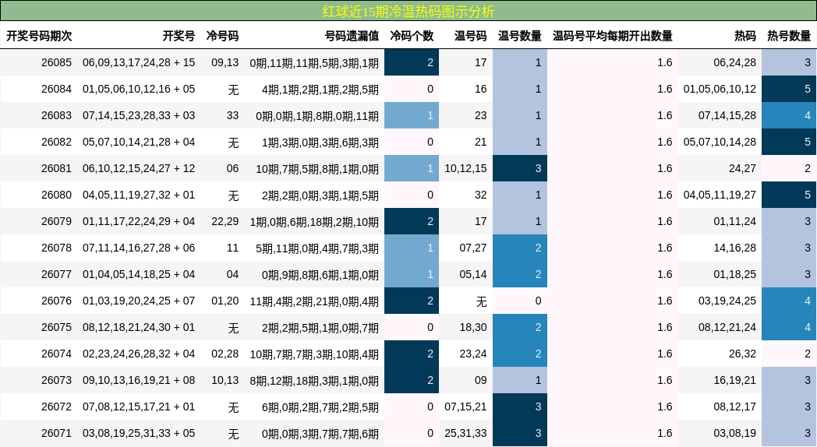
Task: Click hot numbers cell 04,05,11,19,27
Action: (x=720, y=195)
